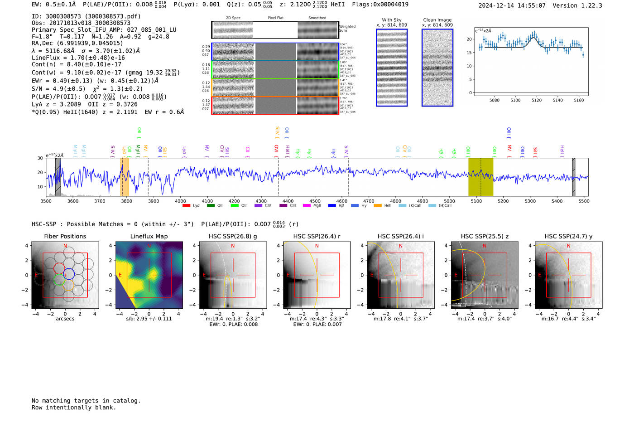Open the Clean Image cutout
The width and height of the screenshot is (634, 432).
(437, 68)
